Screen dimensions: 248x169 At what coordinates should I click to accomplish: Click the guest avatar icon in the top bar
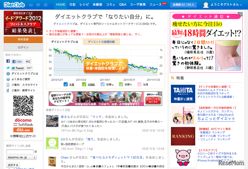click(x=206, y=4)
